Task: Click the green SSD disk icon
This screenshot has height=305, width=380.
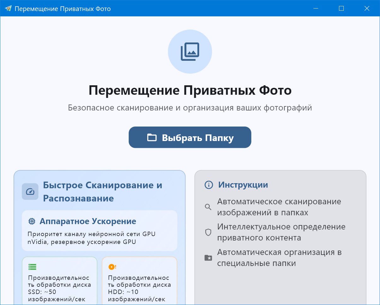Action: point(32,267)
